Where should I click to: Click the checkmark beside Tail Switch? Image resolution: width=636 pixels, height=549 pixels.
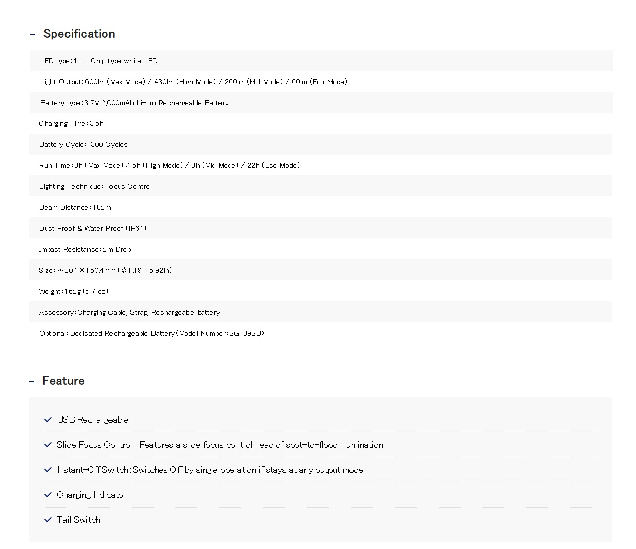click(x=48, y=520)
